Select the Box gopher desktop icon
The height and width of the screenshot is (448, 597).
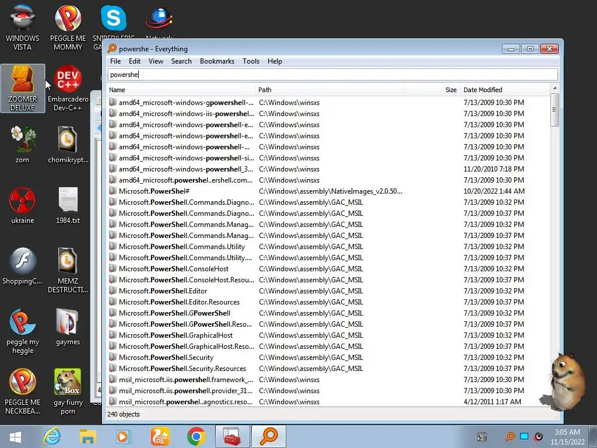[68, 391]
